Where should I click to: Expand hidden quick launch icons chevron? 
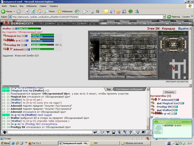click(x=26, y=142)
